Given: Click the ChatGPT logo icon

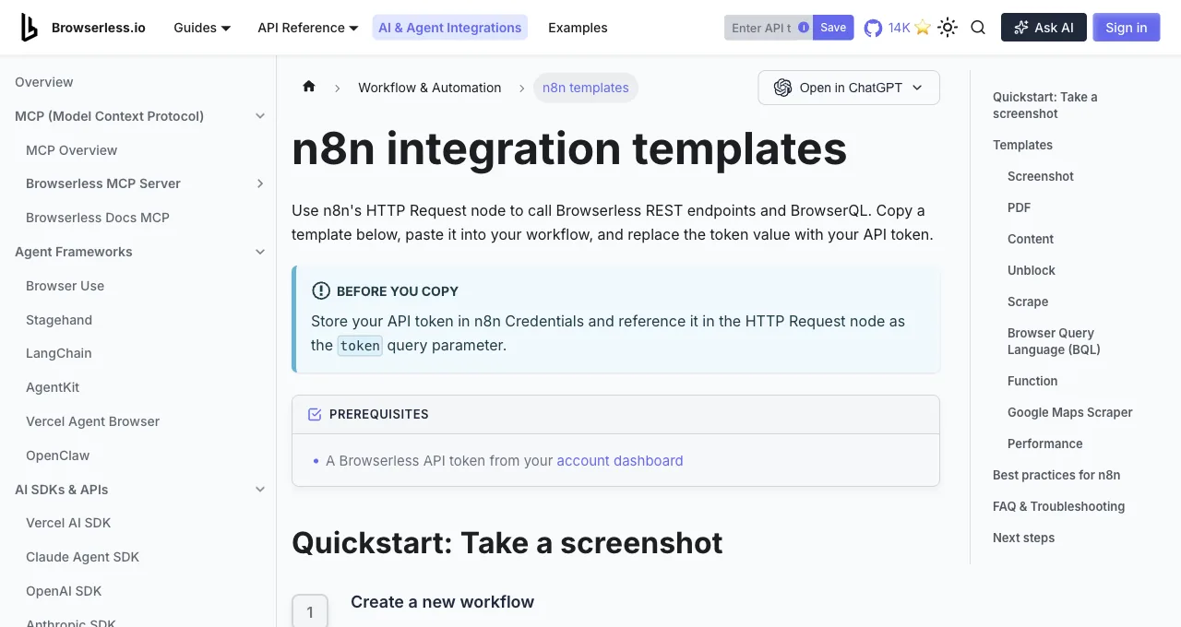Looking at the screenshot, I should (x=783, y=88).
